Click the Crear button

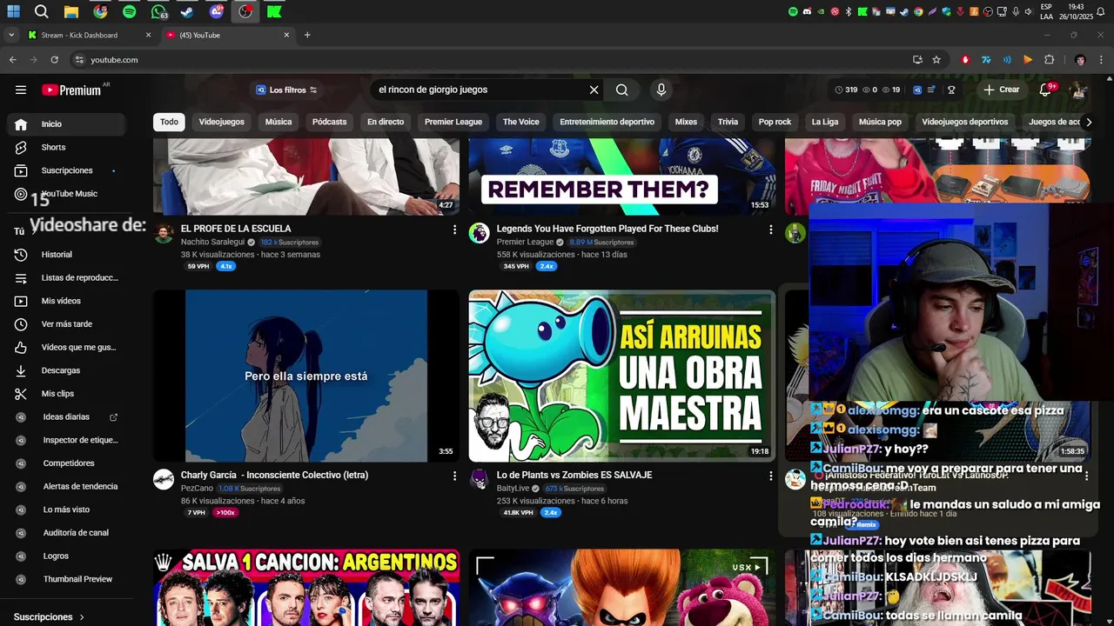click(1001, 90)
